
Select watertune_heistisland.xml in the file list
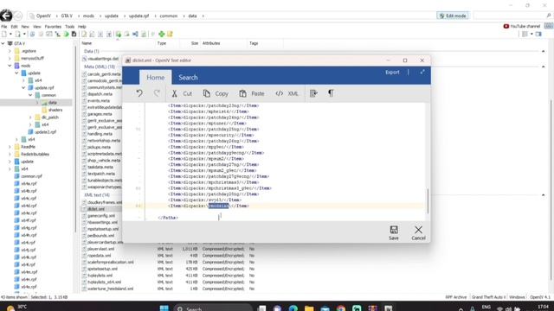pyautogui.click(x=110, y=289)
